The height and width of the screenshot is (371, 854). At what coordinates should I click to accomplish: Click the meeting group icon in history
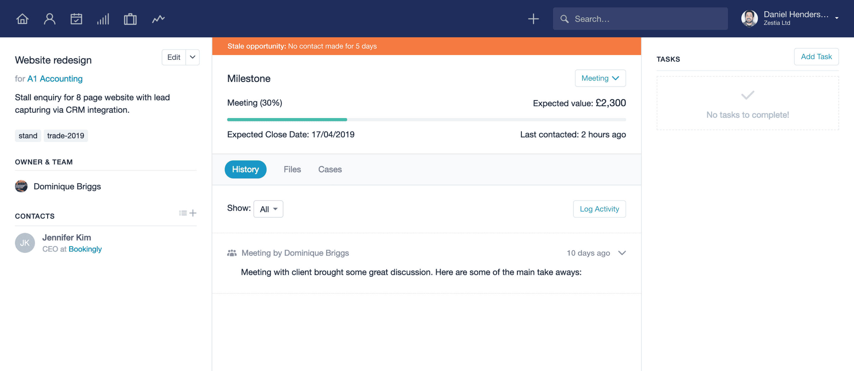[232, 253]
